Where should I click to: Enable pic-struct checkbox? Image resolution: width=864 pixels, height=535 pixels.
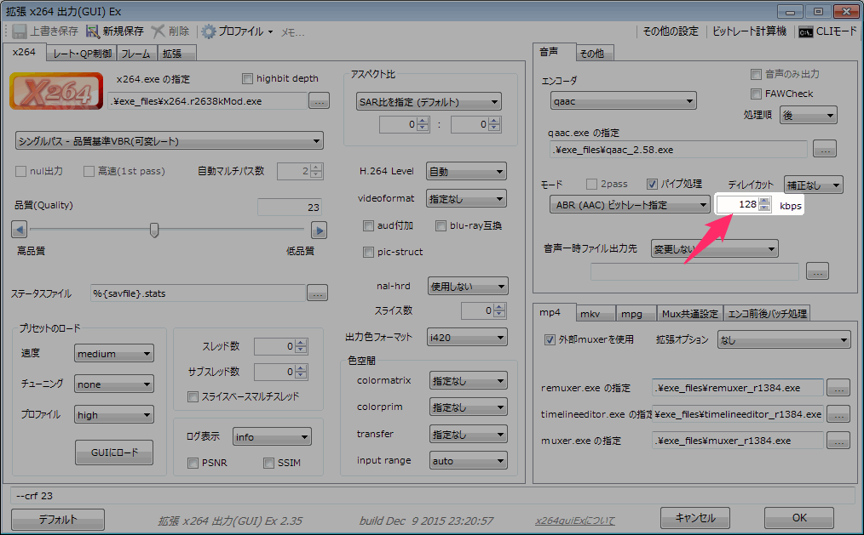tap(368, 252)
